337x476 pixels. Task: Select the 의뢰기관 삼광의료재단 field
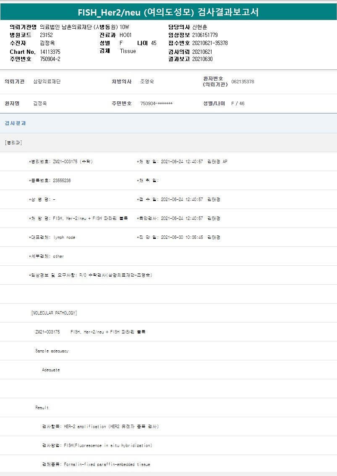[47, 82]
